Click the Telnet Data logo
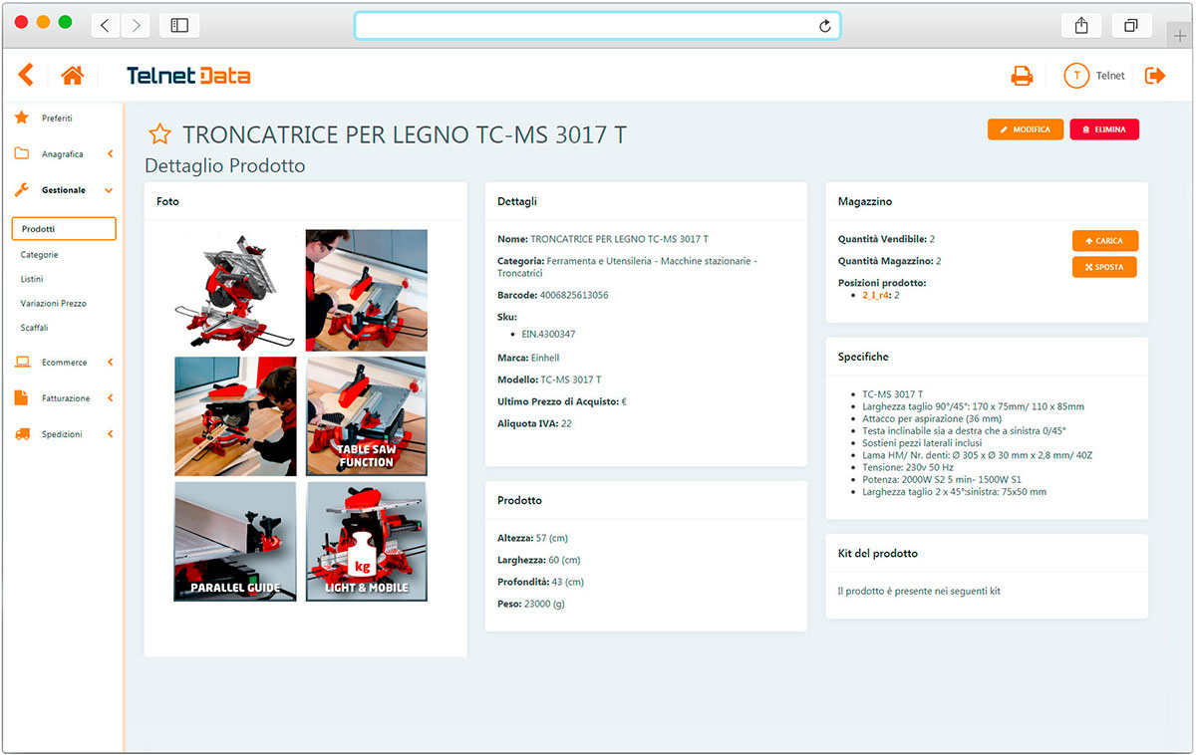 point(188,76)
